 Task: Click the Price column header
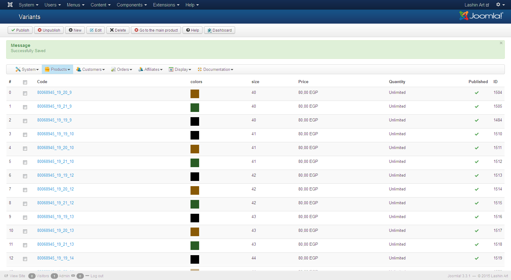[303, 82]
